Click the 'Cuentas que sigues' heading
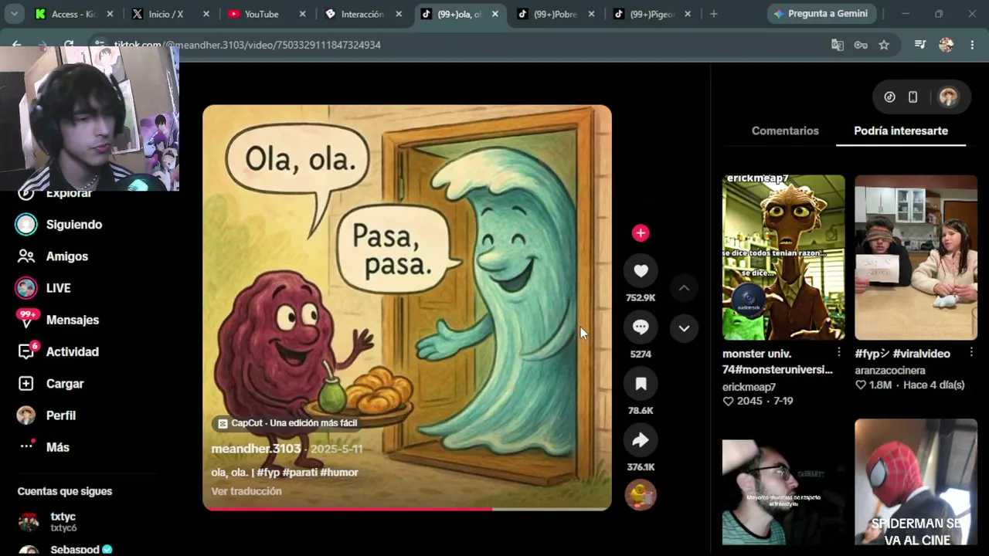The height and width of the screenshot is (556, 989). tap(65, 491)
